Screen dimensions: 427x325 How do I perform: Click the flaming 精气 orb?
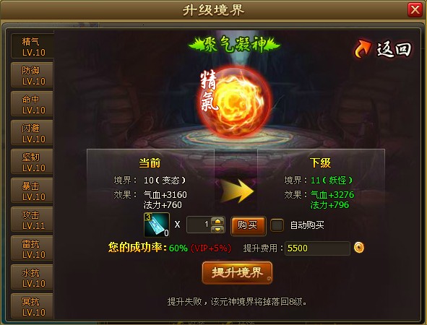click(x=235, y=102)
